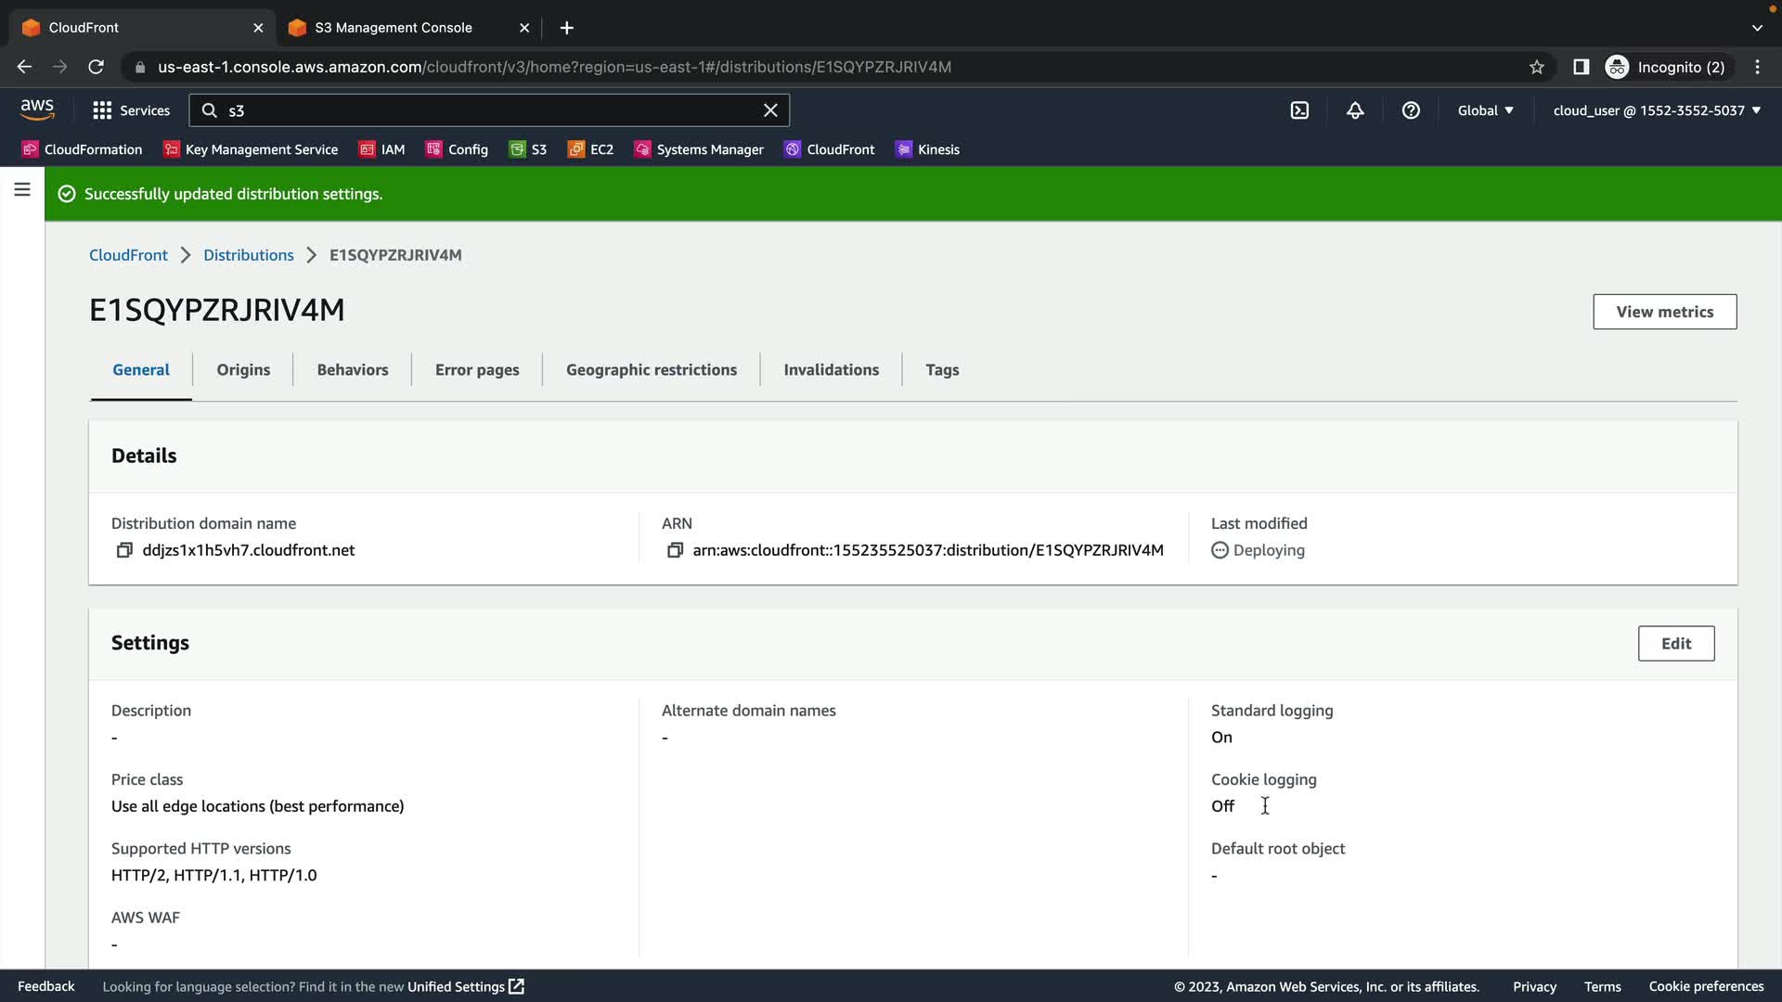Click the Edit settings button
1782x1002 pixels.
click(x=1675, y=643)
